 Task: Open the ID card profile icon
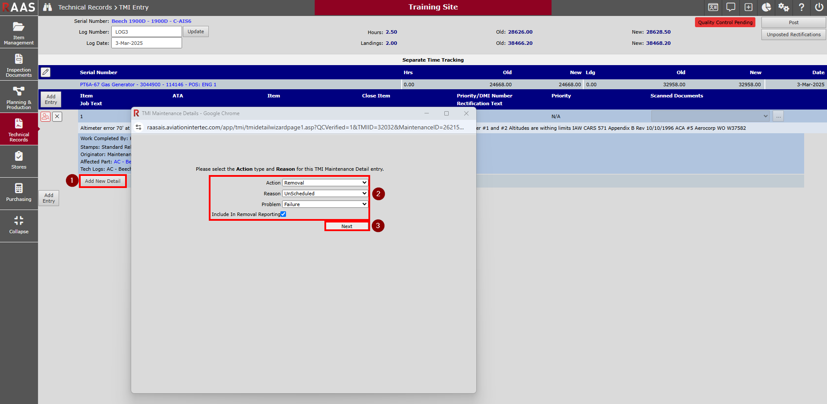pos(713,7)
